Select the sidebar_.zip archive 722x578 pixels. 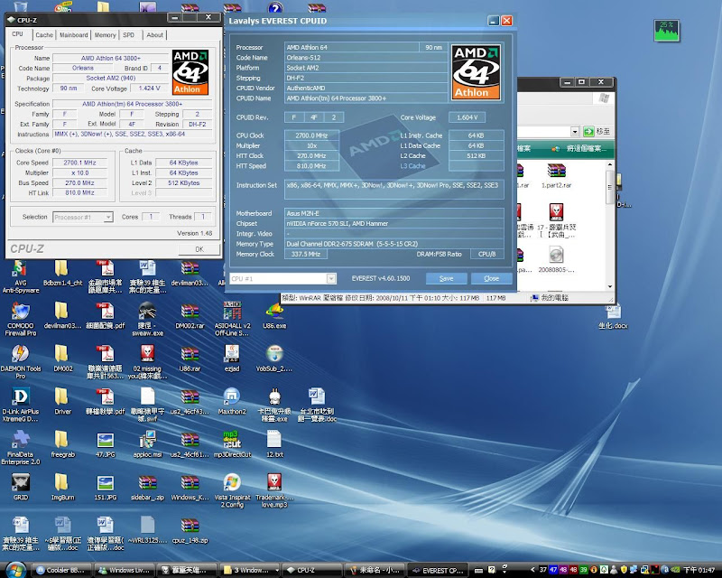click(147, 487)
